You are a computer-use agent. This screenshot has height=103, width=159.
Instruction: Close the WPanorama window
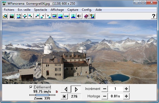click(152, 3)
